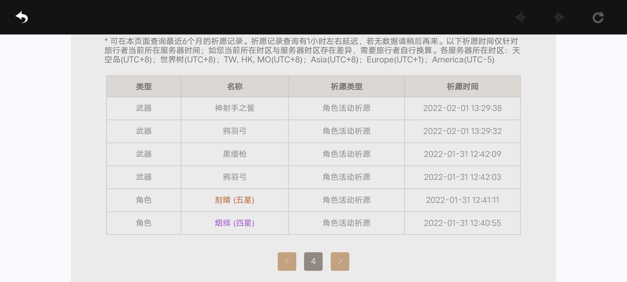Select 鸦羽弓 in the 13:29:32 row
This screenshot has height=282, width=627.
[x=235, y=131]
